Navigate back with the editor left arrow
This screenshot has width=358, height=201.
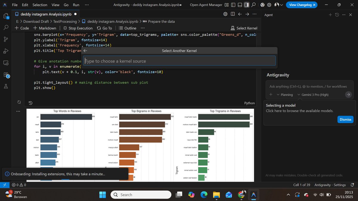pos(240,14)
